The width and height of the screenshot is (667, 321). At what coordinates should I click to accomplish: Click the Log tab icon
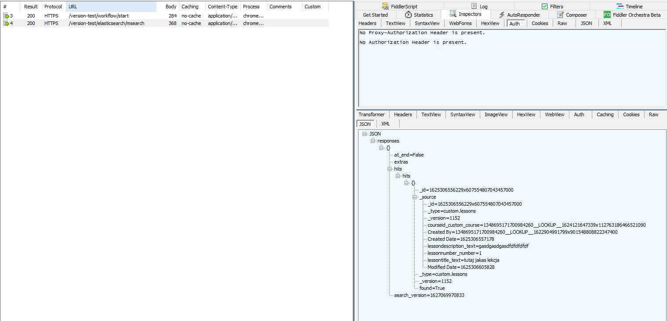coord(474,6)
